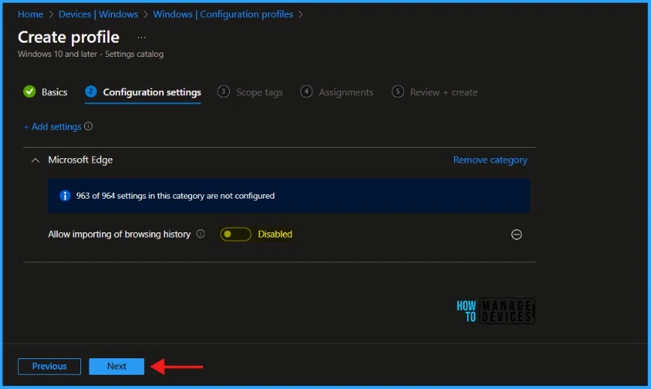Image resolution: width=651 pixels, height=389 pixels.
Task: Open the ellipsis menu beside Create profile
Action: (x=142, y=37)
